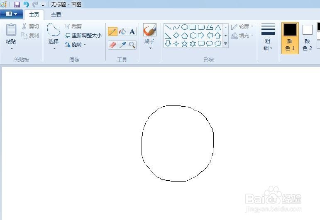
Task: Click the Save icon in quick access
Action: click(17, 4)
